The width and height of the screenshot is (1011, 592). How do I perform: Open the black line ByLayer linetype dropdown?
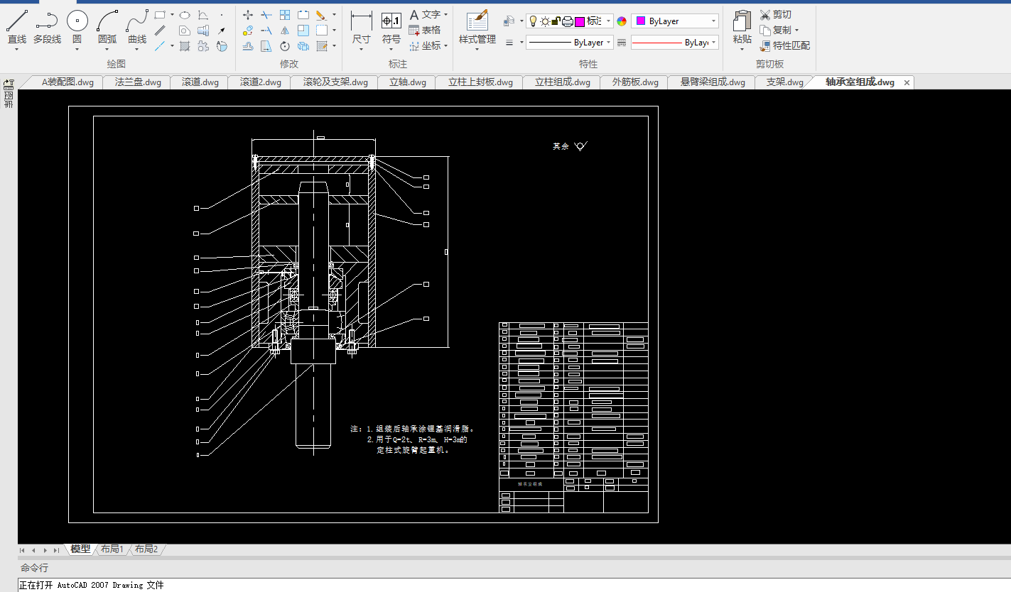pyautogui.click(x=609, y=43)
